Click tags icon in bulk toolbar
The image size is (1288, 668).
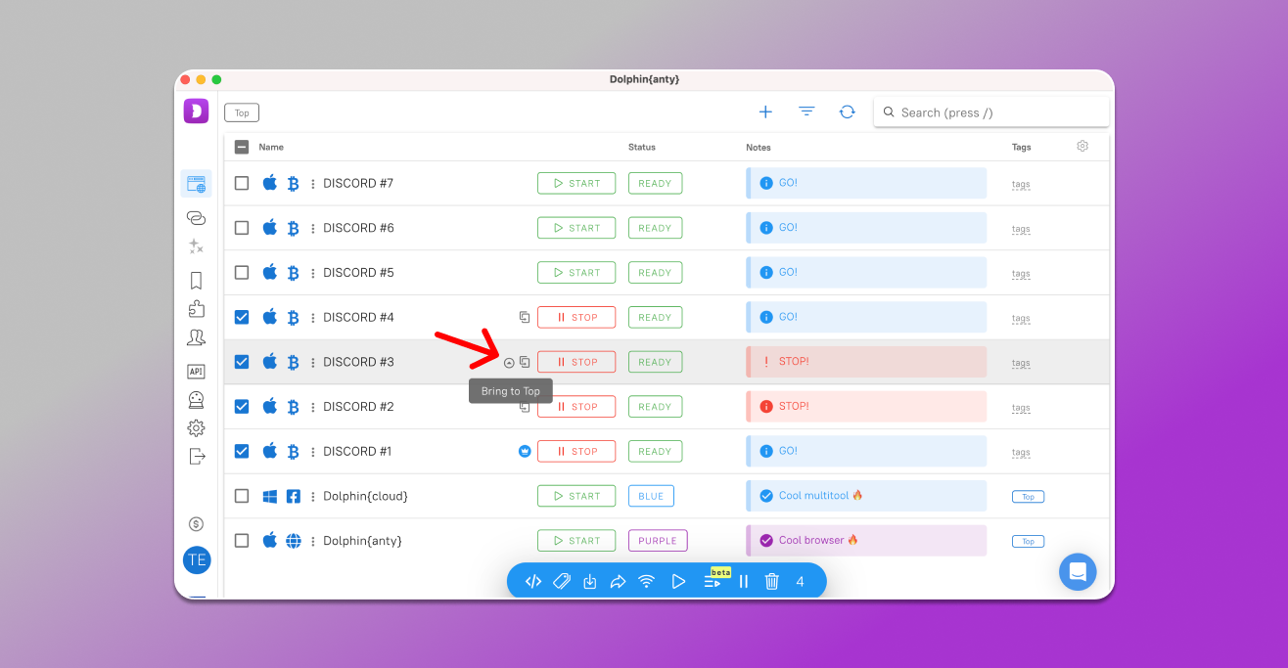(x=562, y=581)
